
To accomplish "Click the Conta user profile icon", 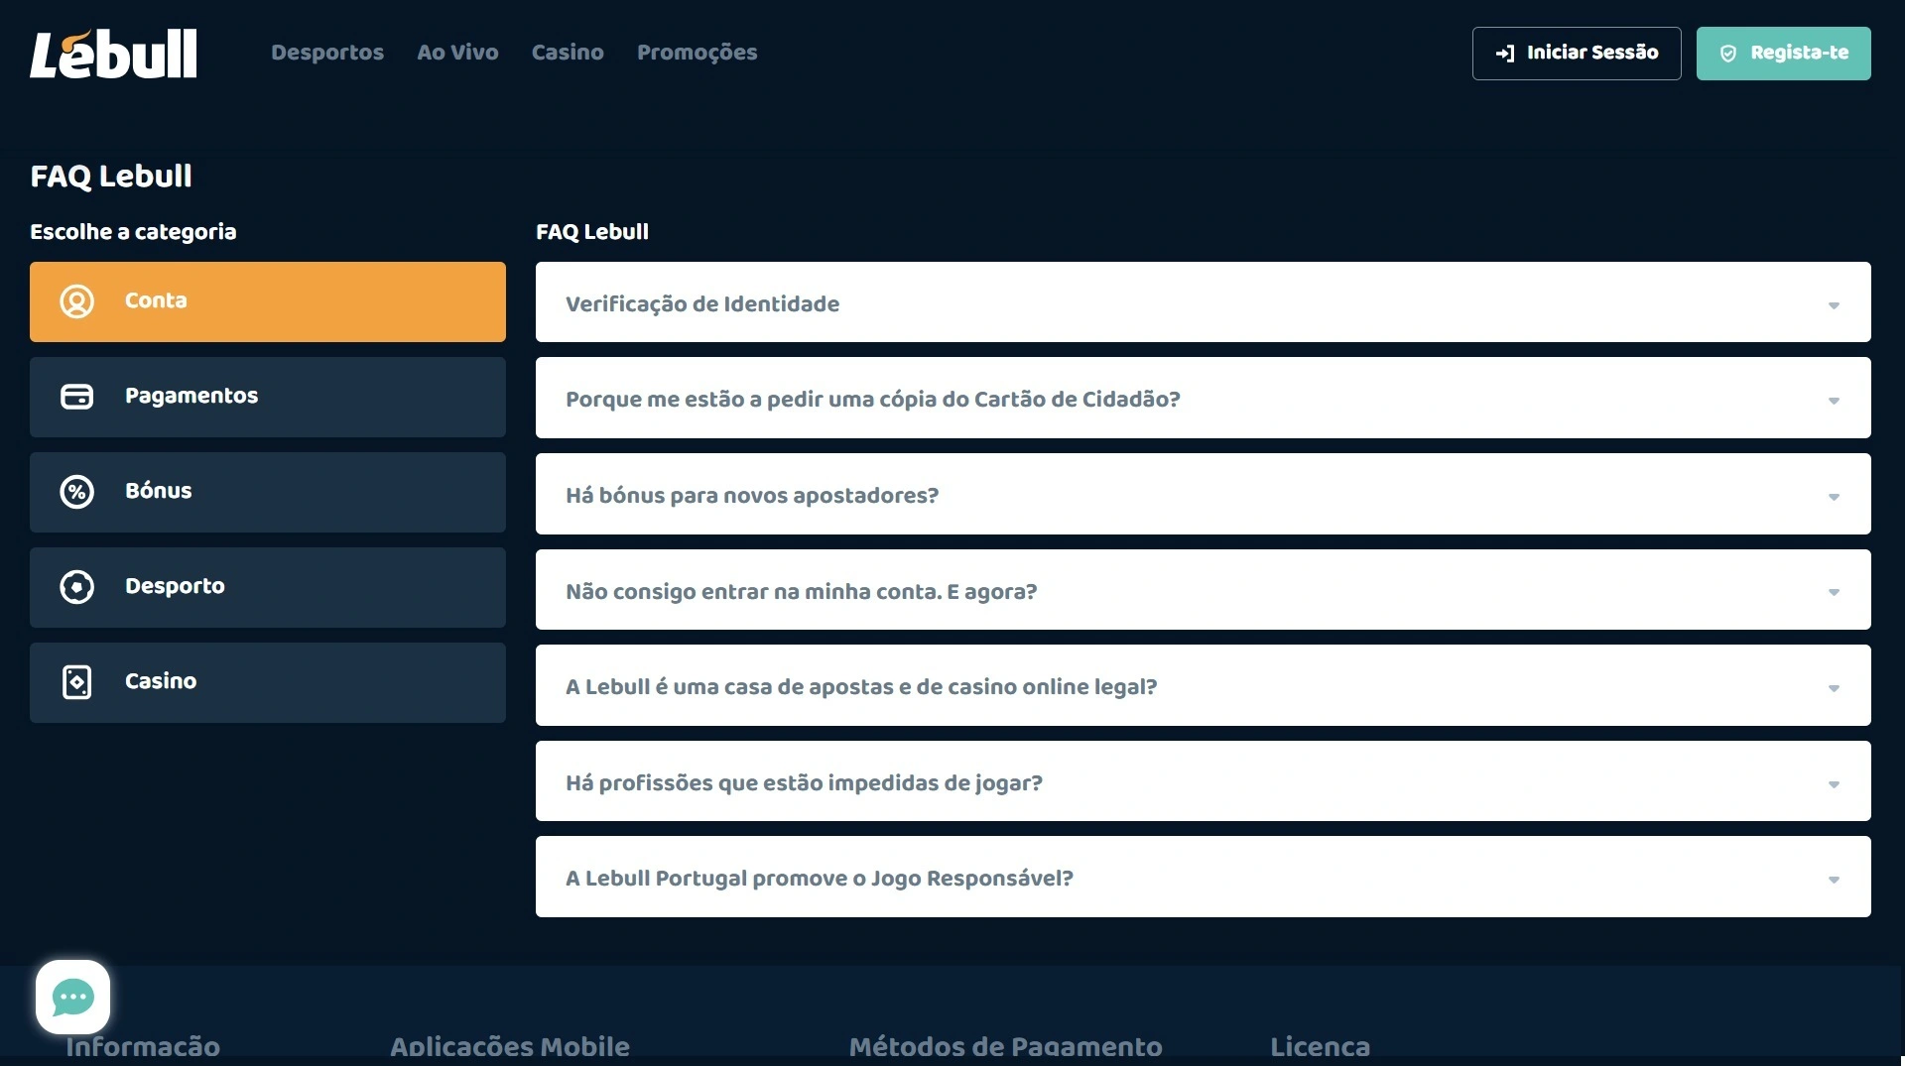I will point(76,301).
